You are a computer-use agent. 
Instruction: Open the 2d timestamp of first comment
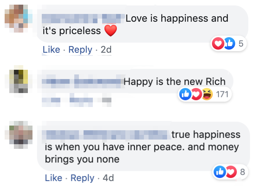click(106, 50)
